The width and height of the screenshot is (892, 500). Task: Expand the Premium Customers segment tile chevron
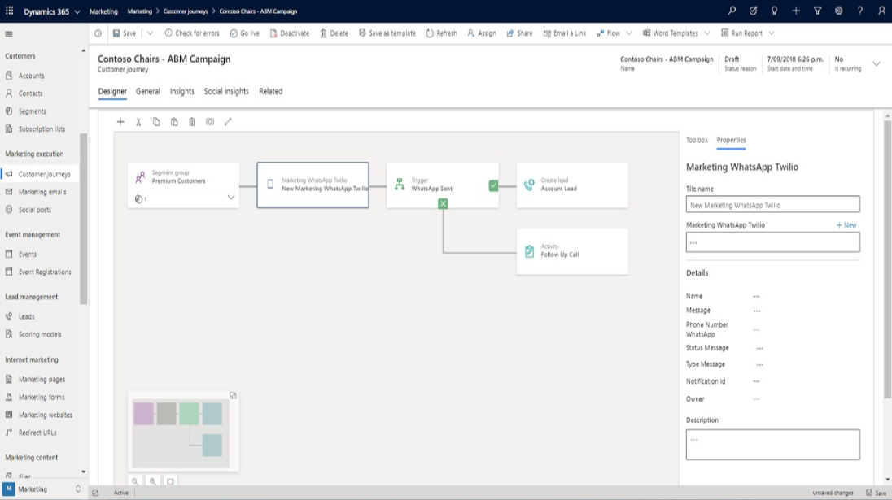(x=231, y=198)
